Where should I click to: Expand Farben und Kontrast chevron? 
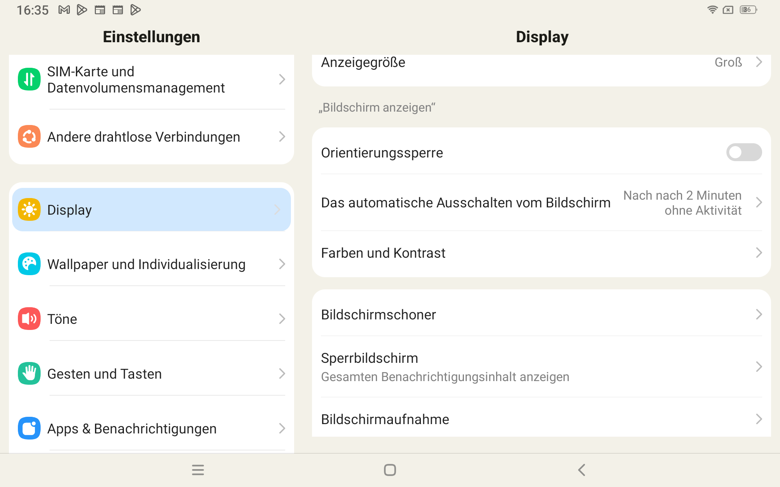coord(758,253)
